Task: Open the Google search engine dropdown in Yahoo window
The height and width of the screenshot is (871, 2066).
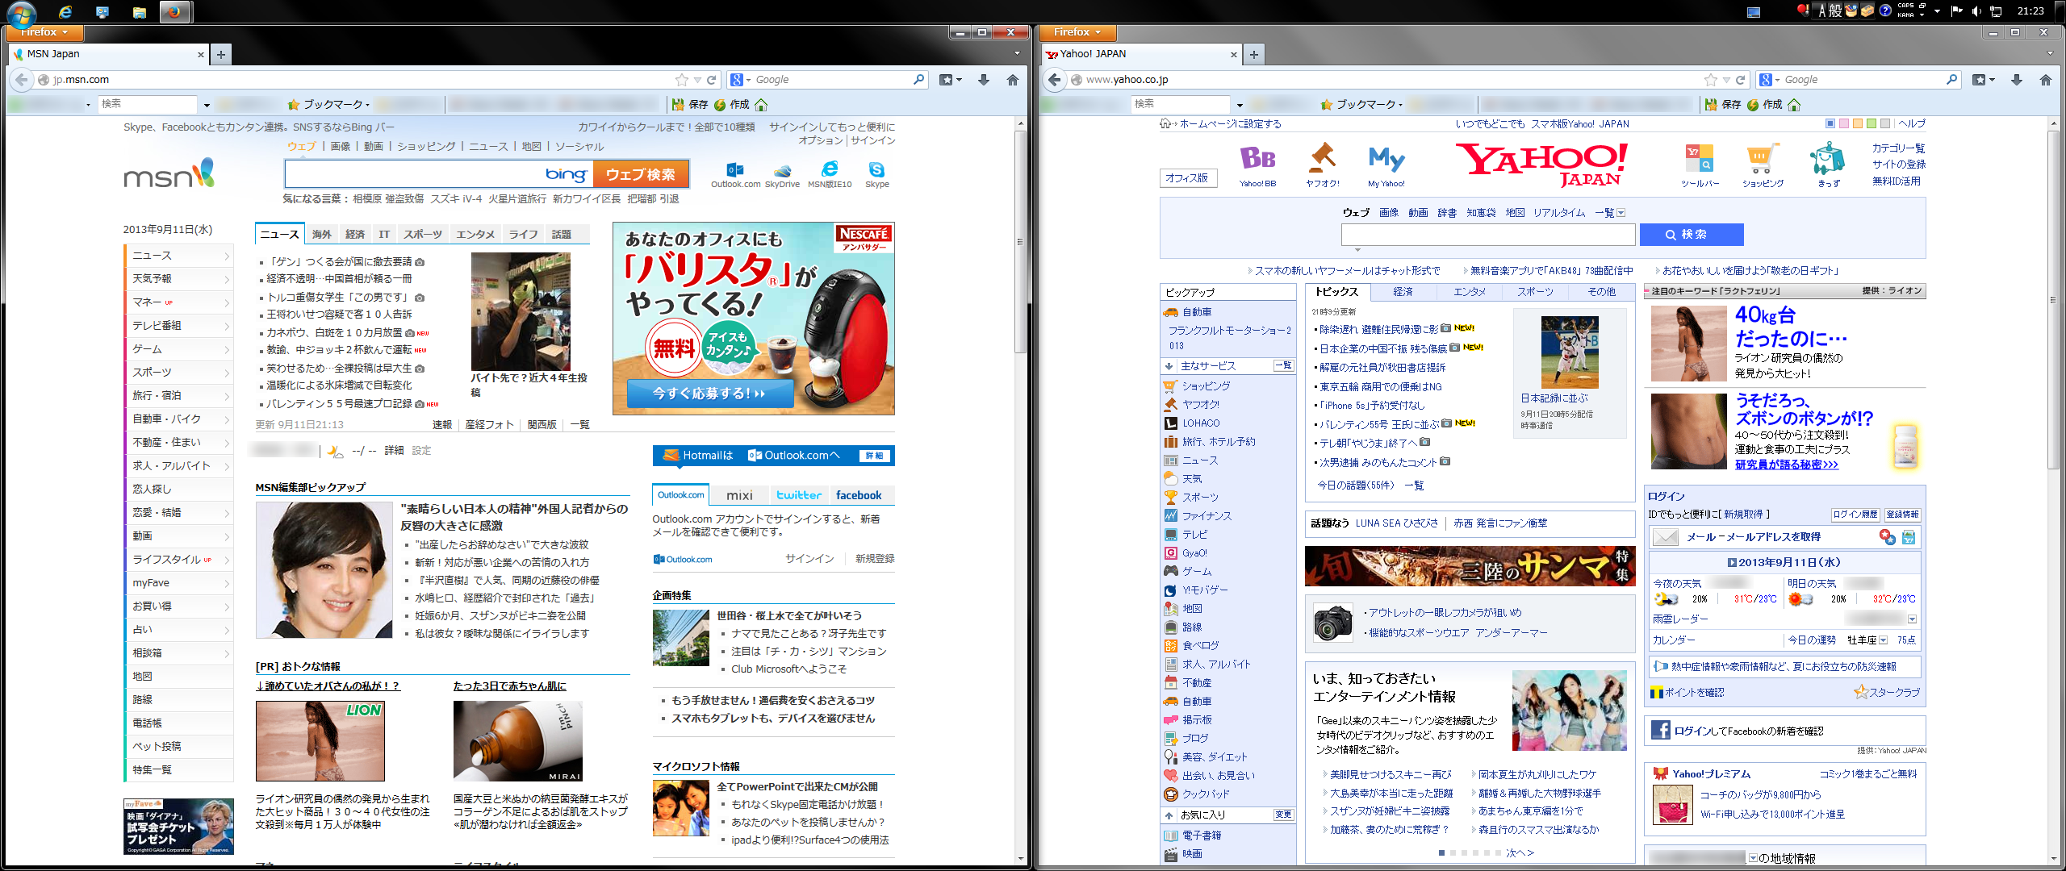Action: [x=1768, y=80]
